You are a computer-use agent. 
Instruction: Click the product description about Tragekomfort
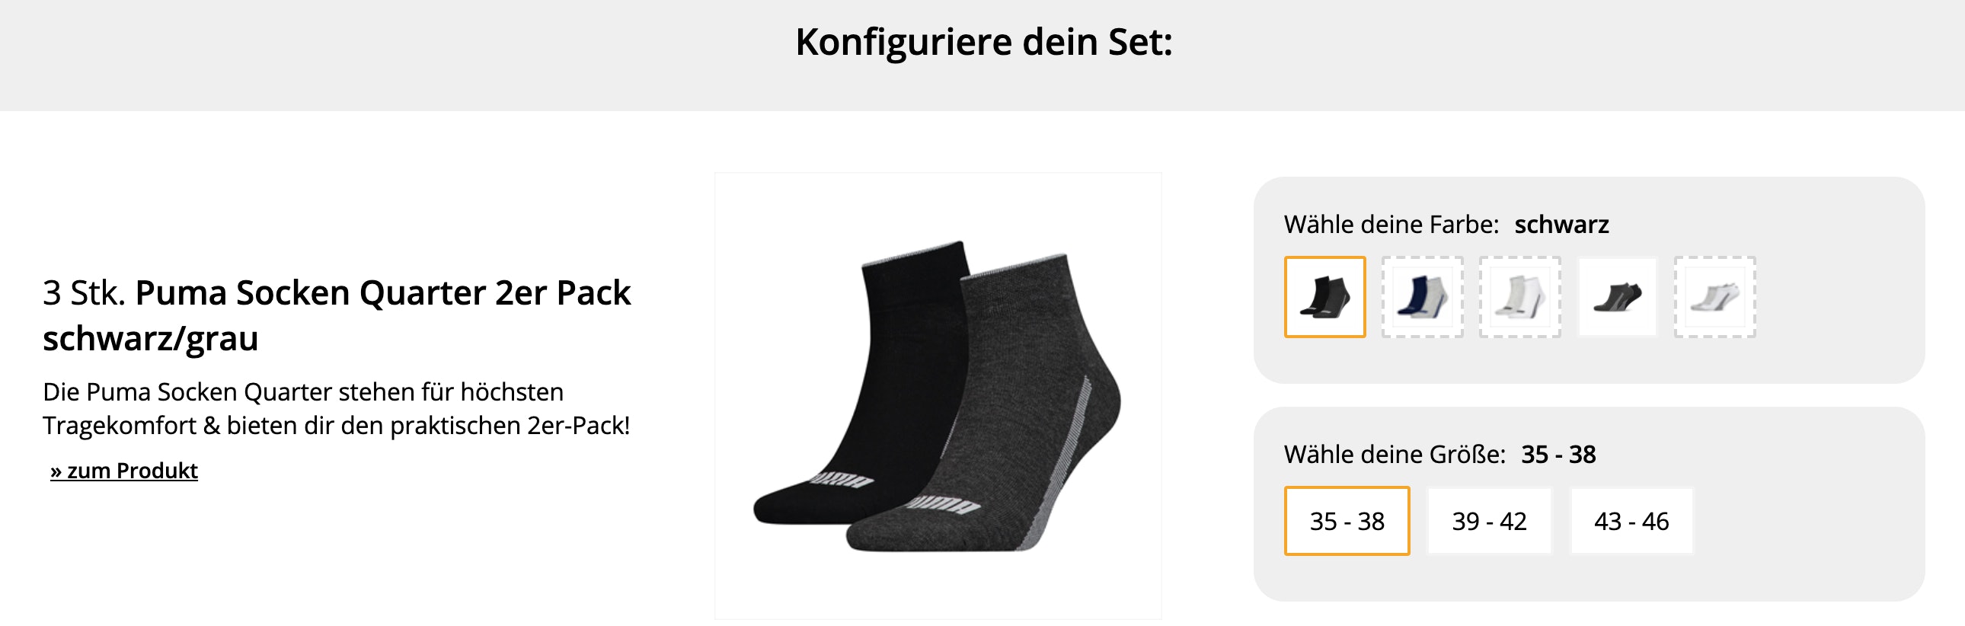pos(337,408)
